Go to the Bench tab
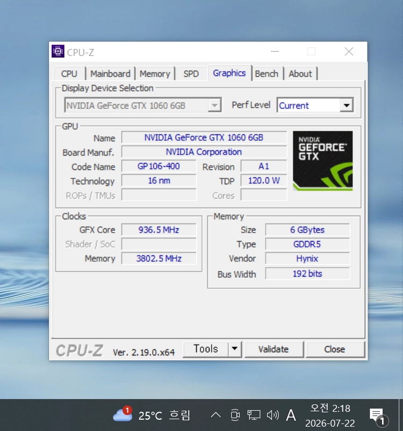 (x=267, y=74)
